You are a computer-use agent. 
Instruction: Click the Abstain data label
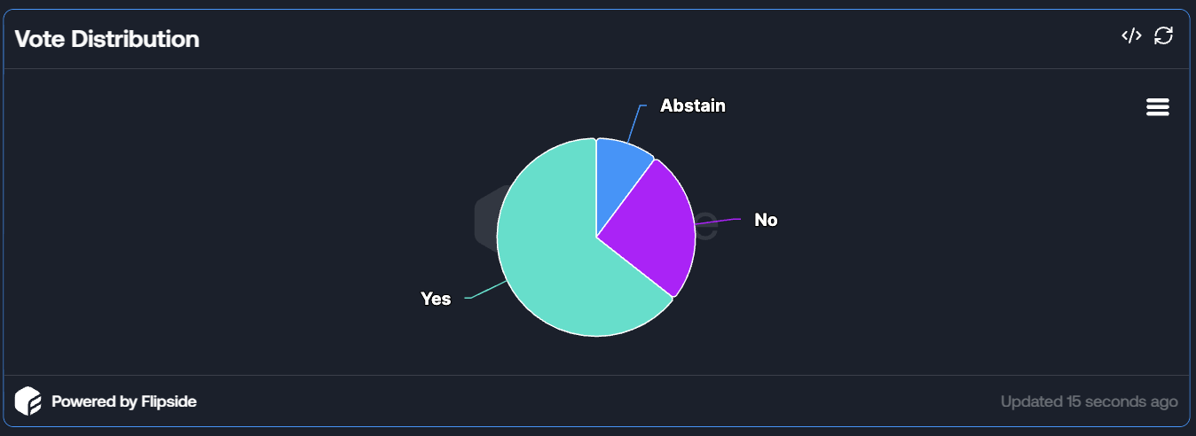[692, 106]
